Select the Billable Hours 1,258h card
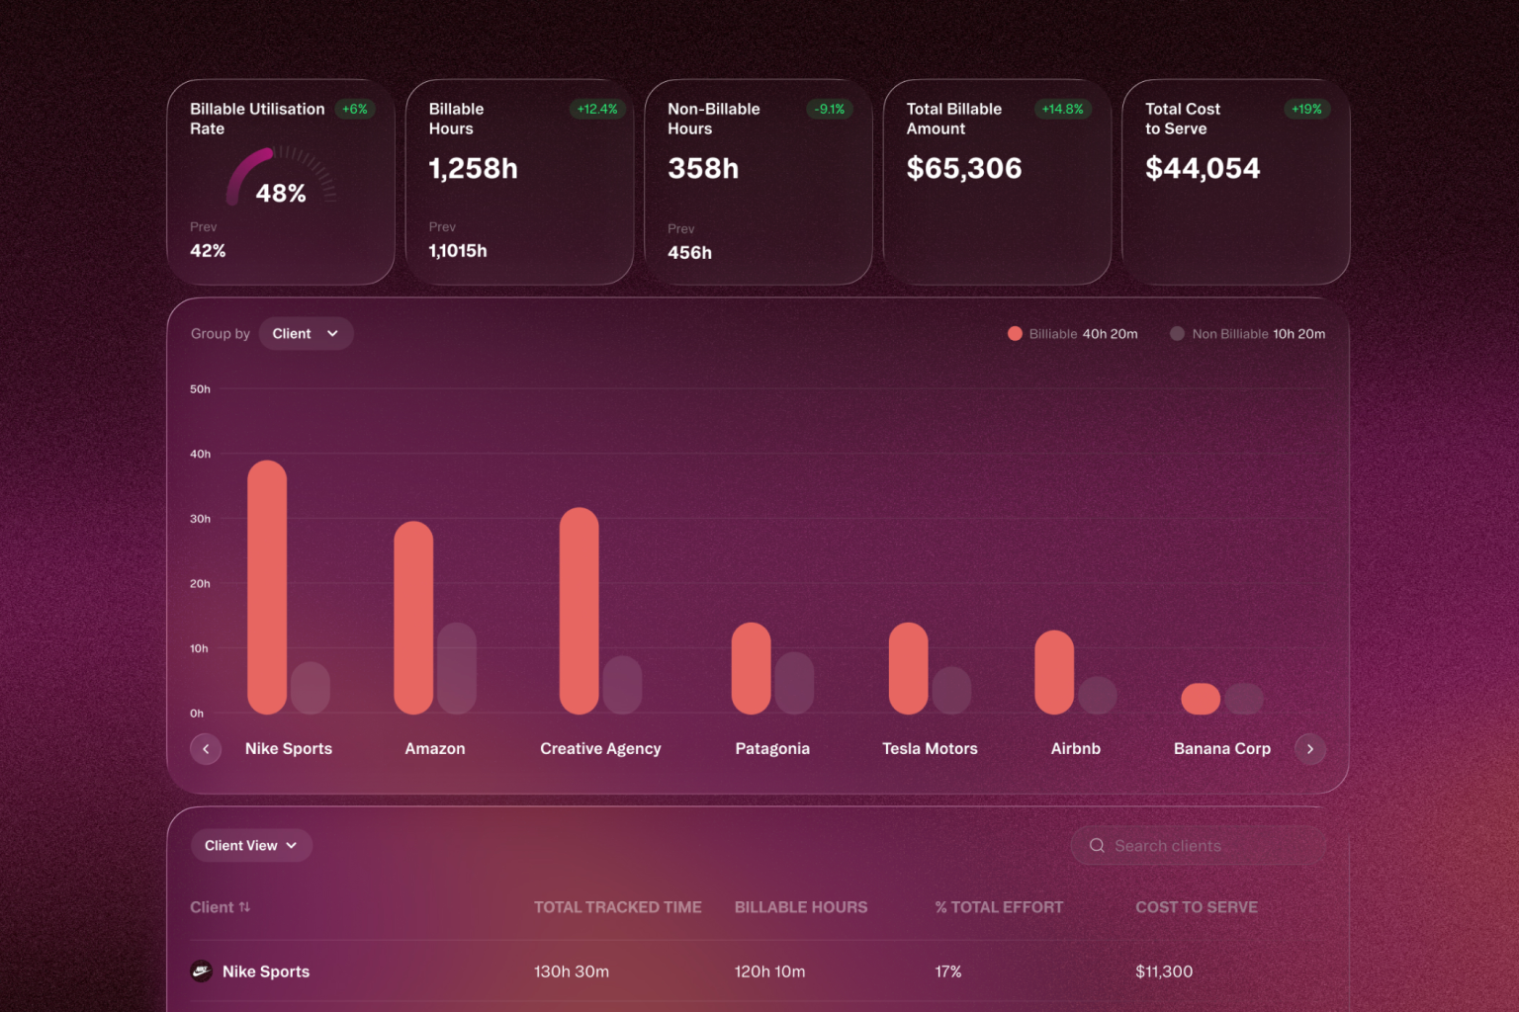Screen dimensions: 1519x1012 click(519, 182)
